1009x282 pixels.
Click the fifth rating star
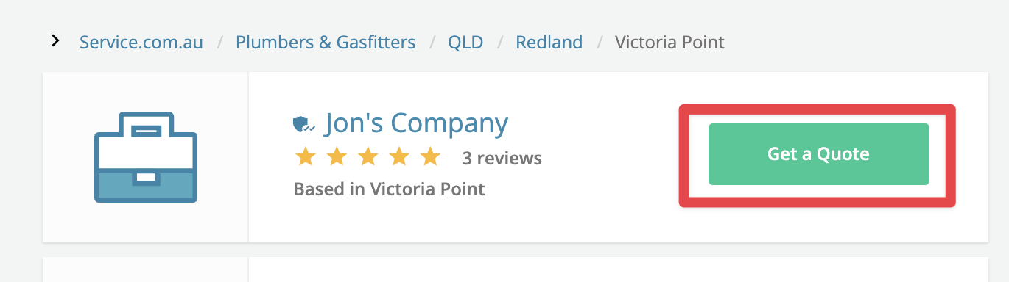(429, 156)
